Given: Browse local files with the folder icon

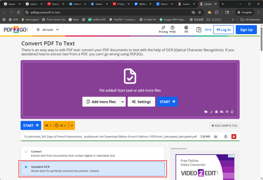Looking at the screenshot, I should point(206,112).
